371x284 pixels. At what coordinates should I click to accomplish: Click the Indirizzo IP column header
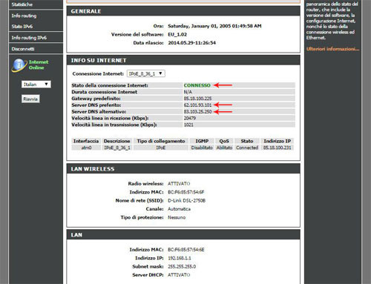click(x=278, y=141)
